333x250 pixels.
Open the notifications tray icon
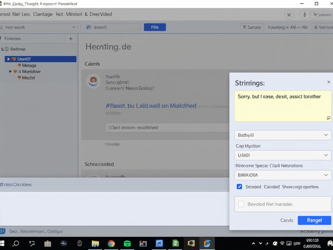click(330, 243)
